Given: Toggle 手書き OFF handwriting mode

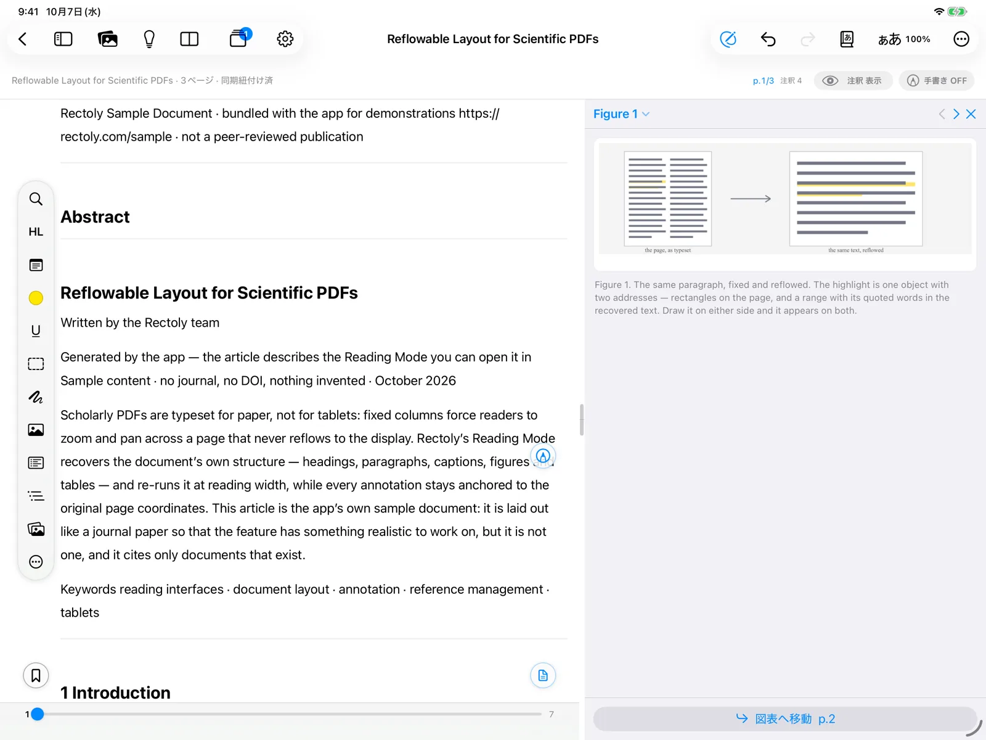Looking at the screenshot, I should pyautogui.click(x=937, y=81).
